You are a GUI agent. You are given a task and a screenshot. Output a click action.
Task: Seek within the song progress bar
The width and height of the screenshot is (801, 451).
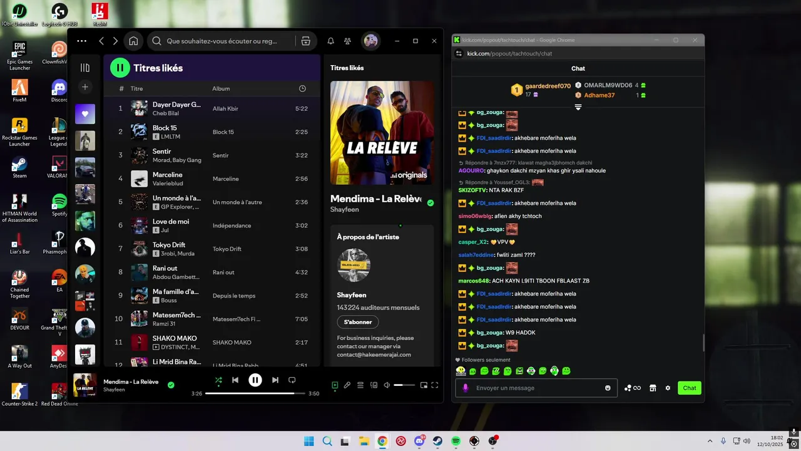pos(255,393)
